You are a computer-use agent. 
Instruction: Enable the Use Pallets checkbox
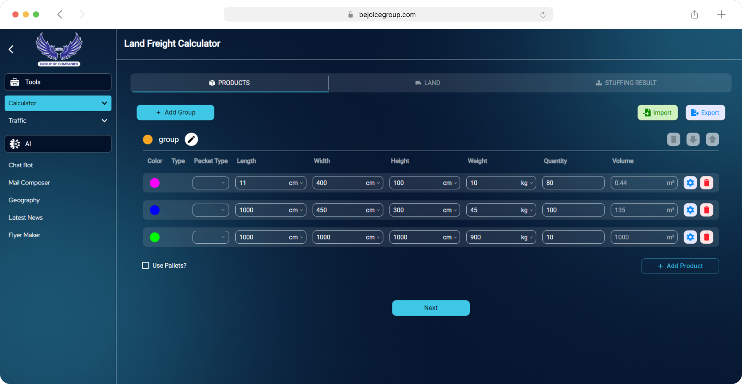point(146,266)
